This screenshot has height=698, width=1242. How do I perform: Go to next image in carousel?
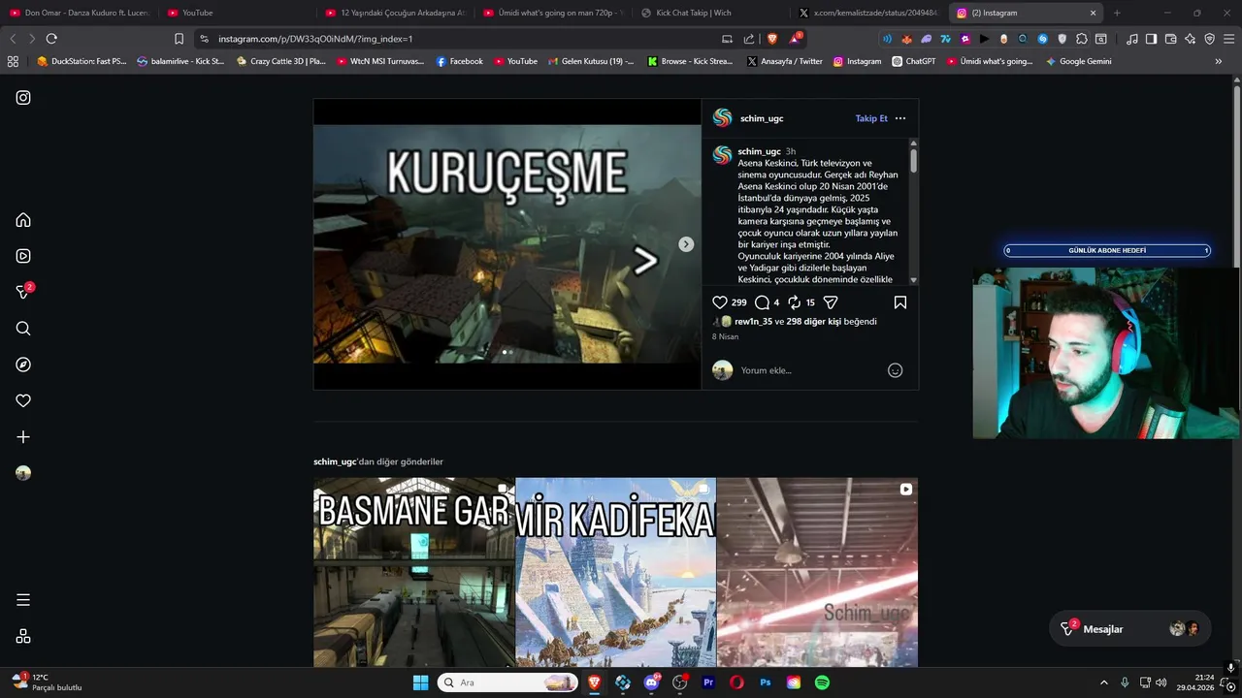pyautogui.click(x=686, y=244)
